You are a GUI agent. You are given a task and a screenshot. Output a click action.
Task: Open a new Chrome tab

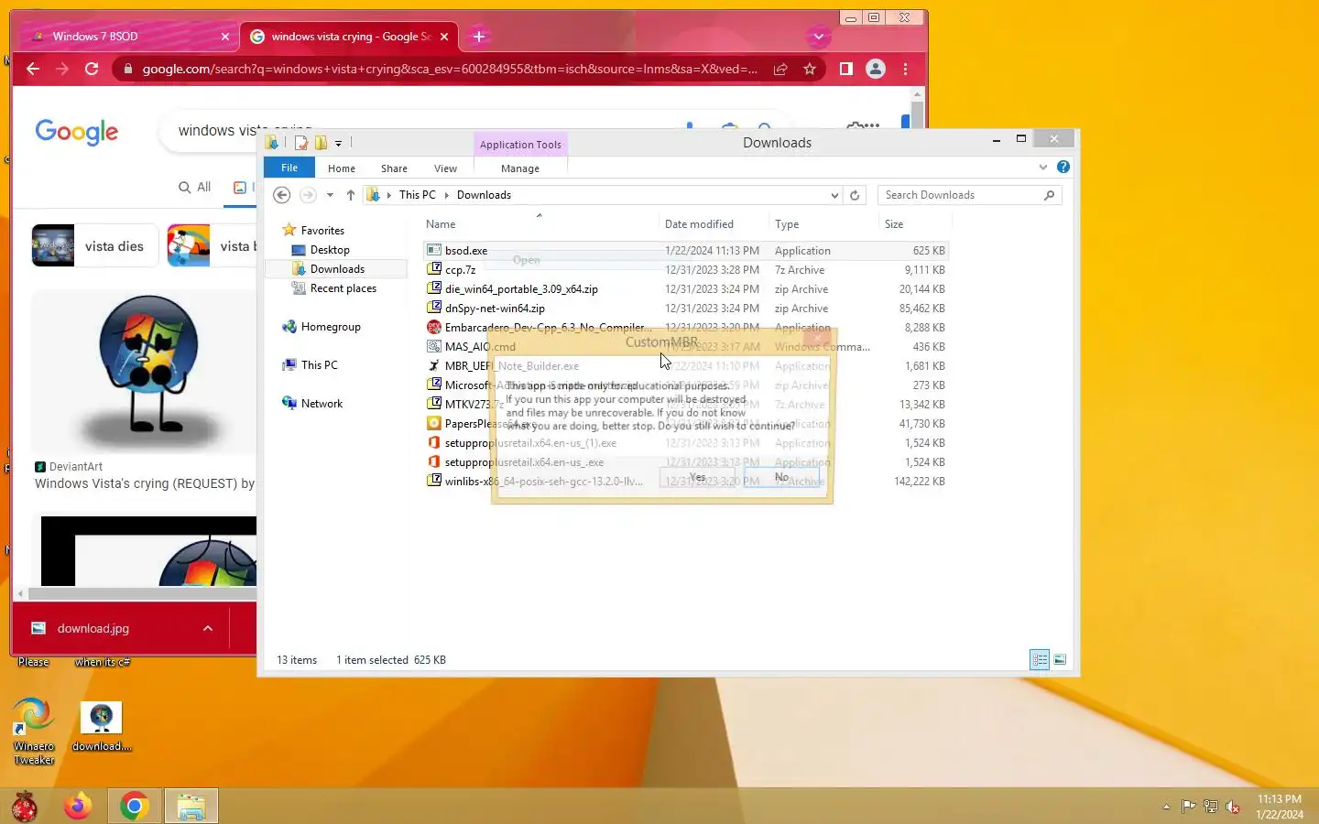coord(479,37)
